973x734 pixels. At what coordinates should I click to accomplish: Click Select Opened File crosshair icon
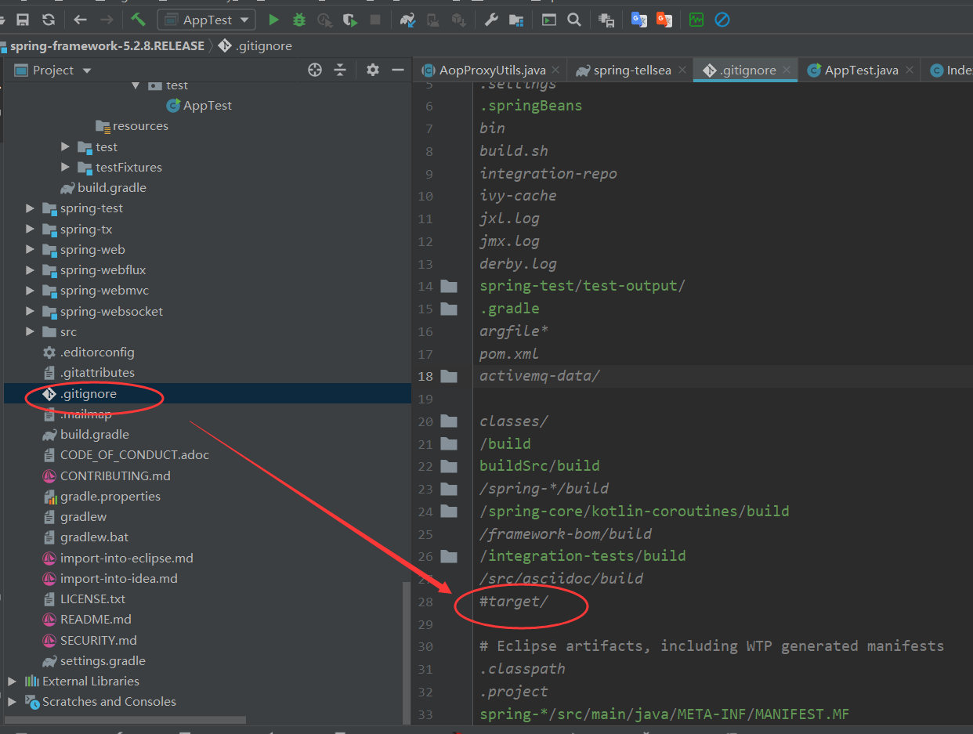pyautogui.click(x=314, y=70)
